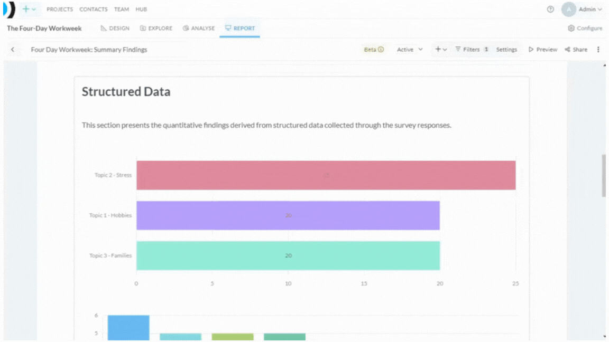The width and height of the screenshot is (609, 342).
Task: Click the Topic 3 - Families green bar
Action: (288, 255)
